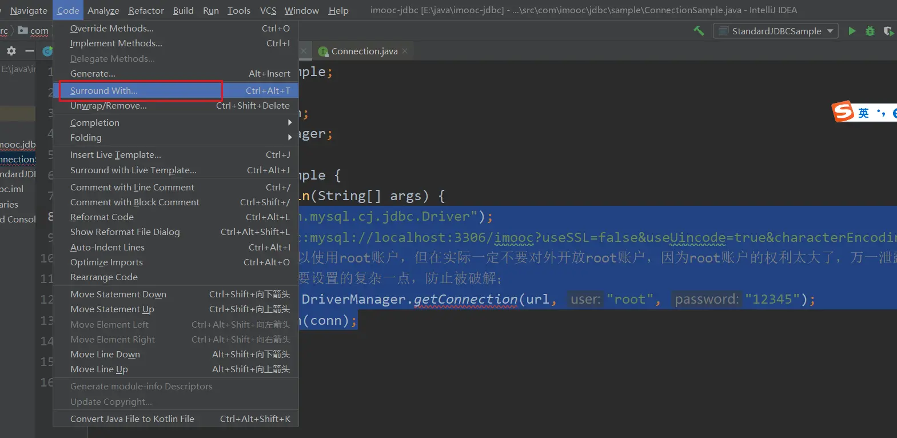Run StandardJDBCSample with the green play icon

pyautogui.click(x=852, y=31)
